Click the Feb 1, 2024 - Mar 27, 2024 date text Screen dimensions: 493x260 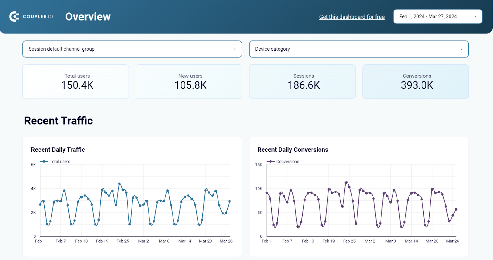[428, 17]
